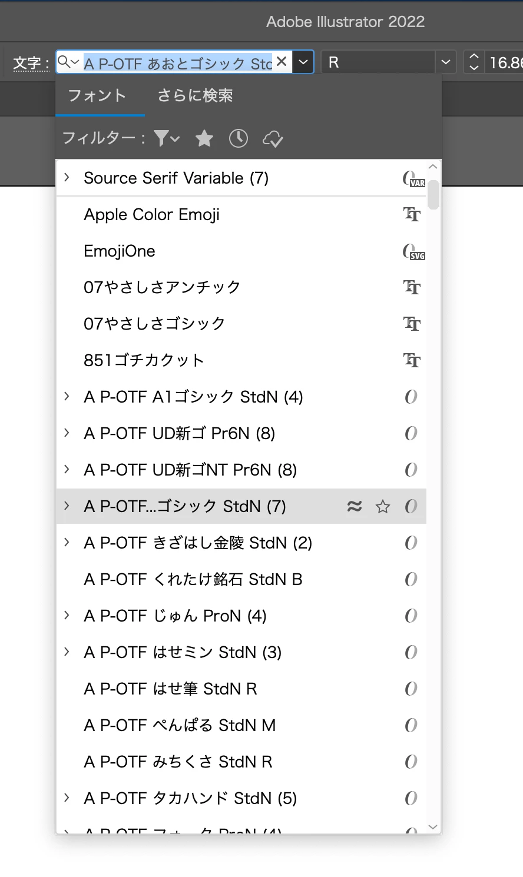This screenshot has width=523, height=877.
Task: Click the TrueType icon beside 851ゴチカクット
Action: tap(412, 360)
